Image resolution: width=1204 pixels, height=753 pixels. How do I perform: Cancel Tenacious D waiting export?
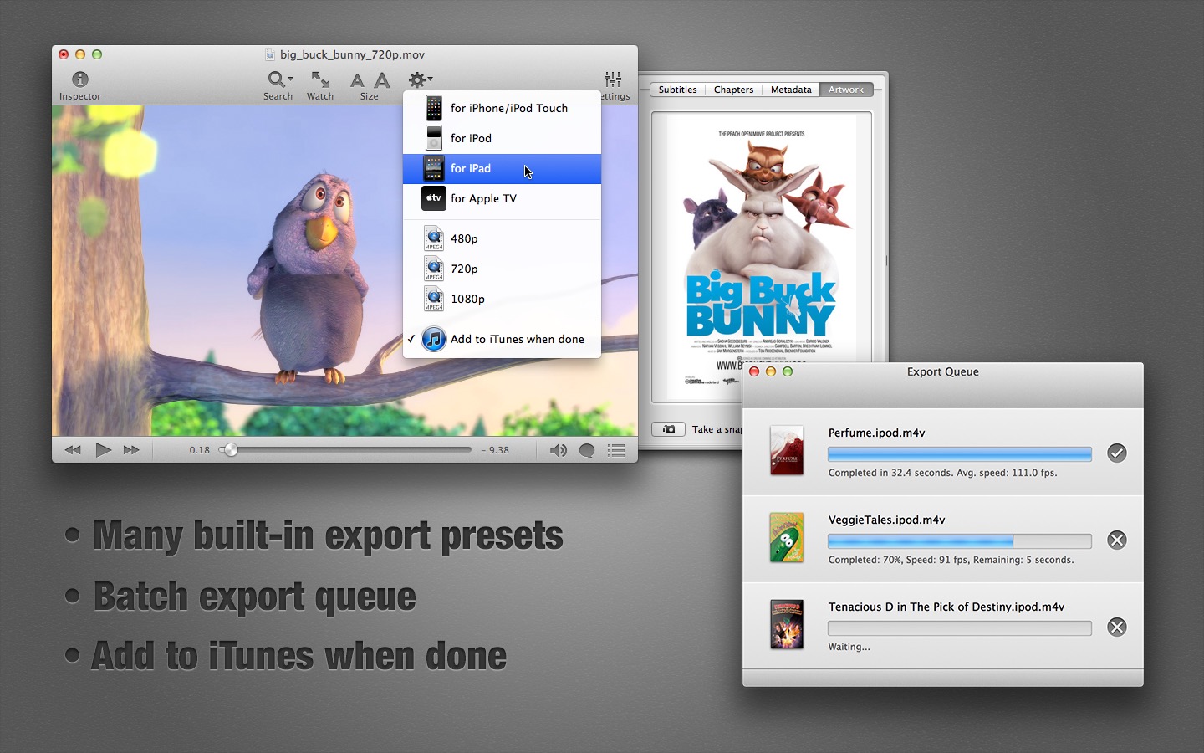point(1116,627)
